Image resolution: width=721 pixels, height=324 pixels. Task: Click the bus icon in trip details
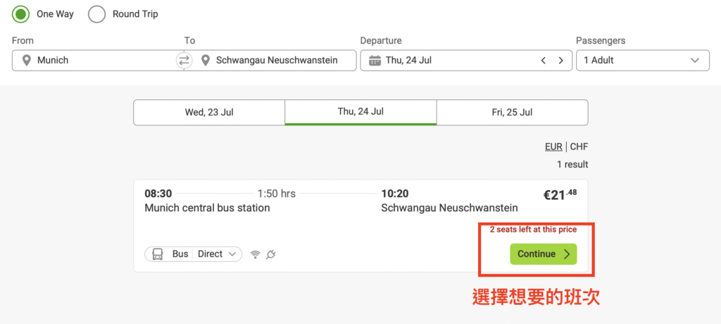tap(158, 254)
